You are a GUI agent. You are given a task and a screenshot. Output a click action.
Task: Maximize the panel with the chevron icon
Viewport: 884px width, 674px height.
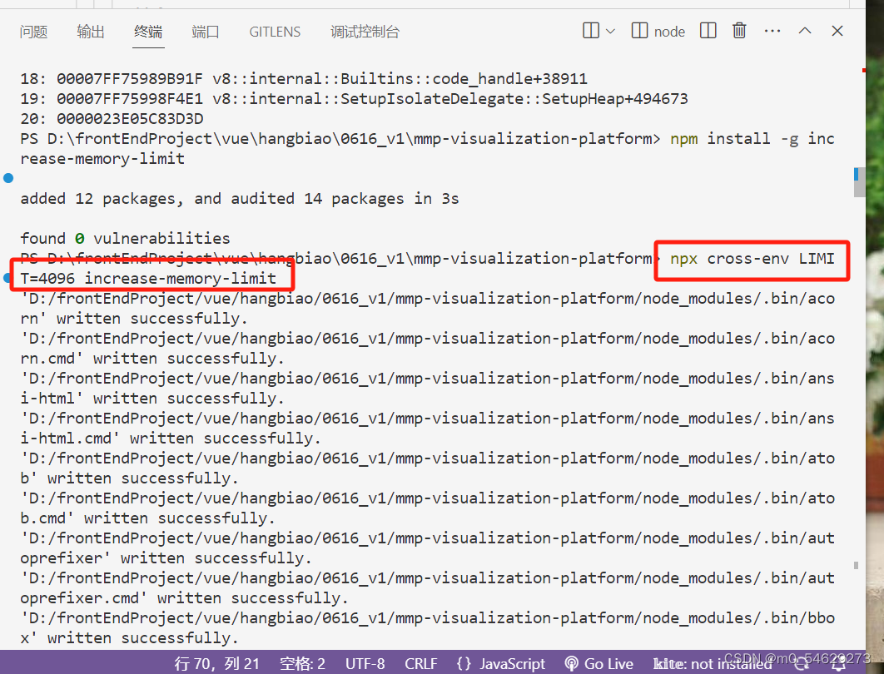(804, 30)
